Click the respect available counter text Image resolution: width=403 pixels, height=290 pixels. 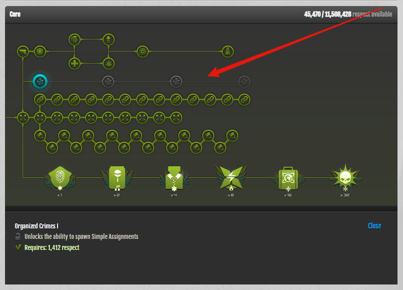[x=348, y=14]
